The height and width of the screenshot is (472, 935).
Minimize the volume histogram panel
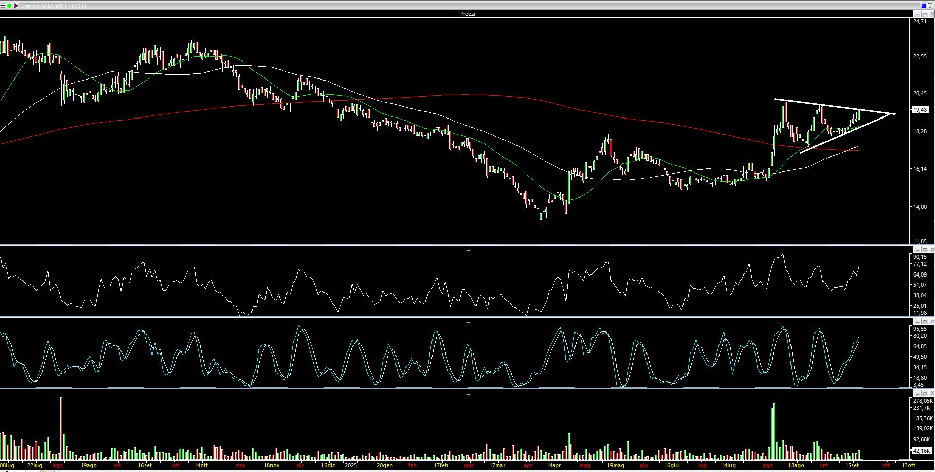917,392
